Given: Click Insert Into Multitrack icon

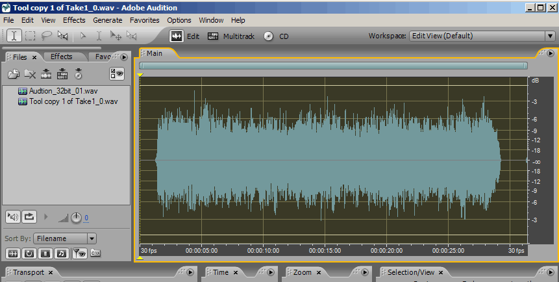Looking at the screenshot, I should click(46, 74).
